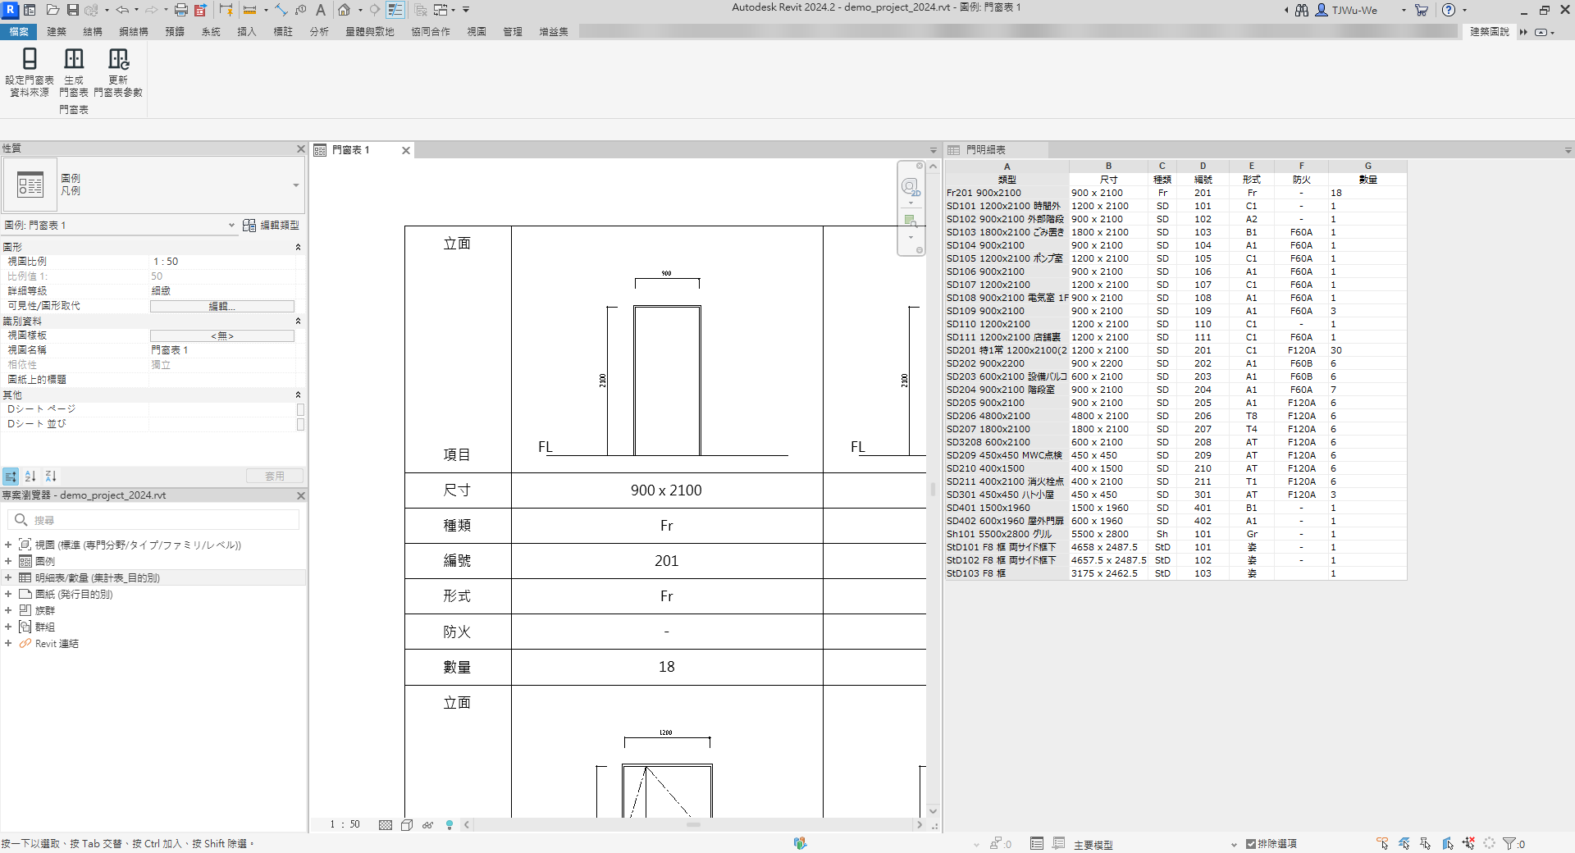Expand the 明細表/數量 tree node
The image size is (1575, 853).
(x=8, y=577)
